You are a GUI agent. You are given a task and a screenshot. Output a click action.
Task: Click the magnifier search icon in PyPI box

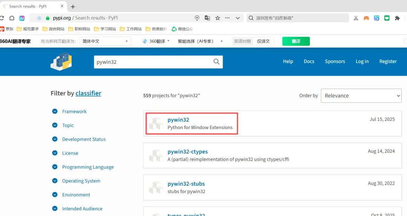(216, 62)
